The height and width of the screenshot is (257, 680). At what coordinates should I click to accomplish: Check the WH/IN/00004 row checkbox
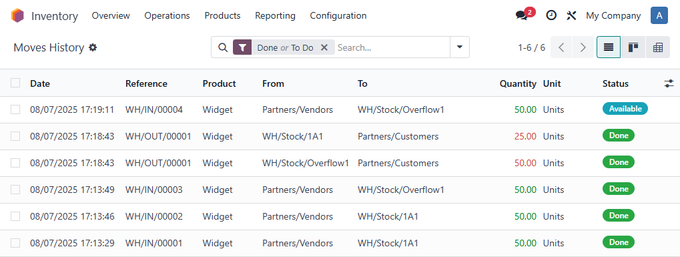tap(15, 109)
